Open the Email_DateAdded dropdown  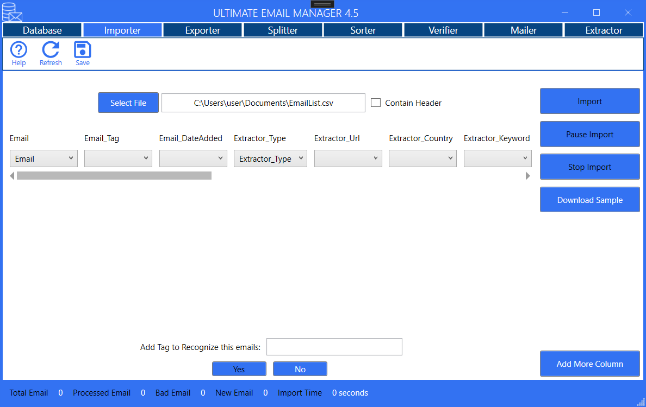pyautogui.click(x=193, y=158)
